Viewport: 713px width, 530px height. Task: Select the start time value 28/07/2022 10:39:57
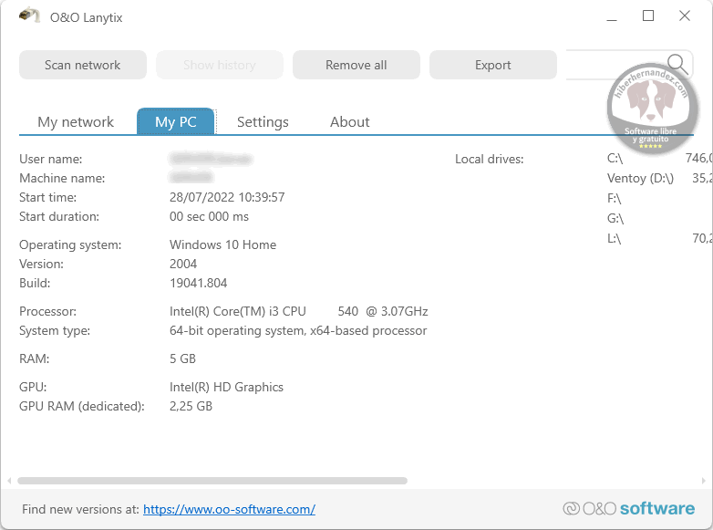coord(227,197)
